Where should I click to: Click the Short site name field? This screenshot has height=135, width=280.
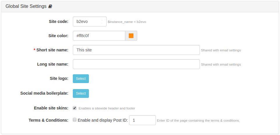tap(136, 50)
